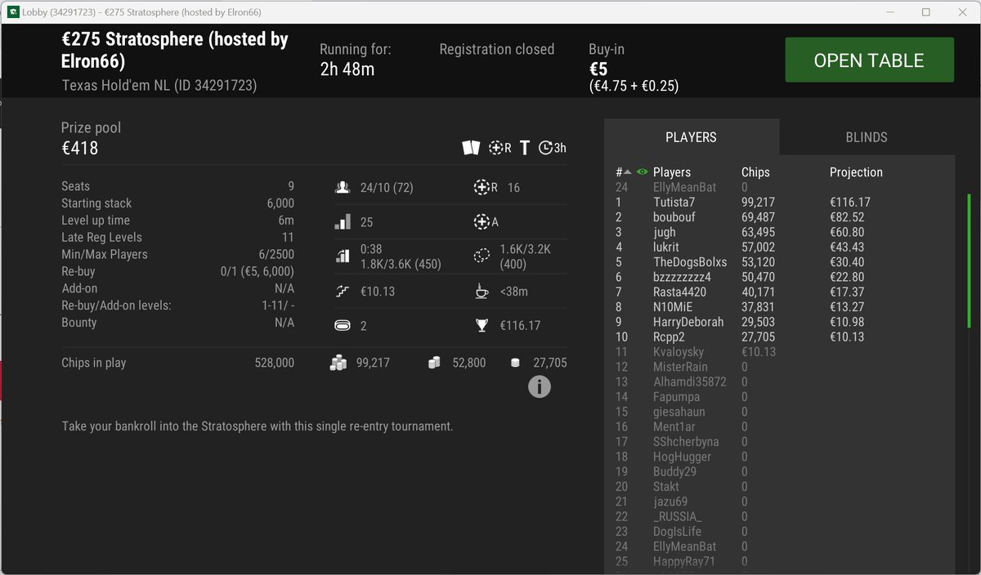
Task: Click the largest stack chips icon beside 99,217
Action: coord(338,363)
